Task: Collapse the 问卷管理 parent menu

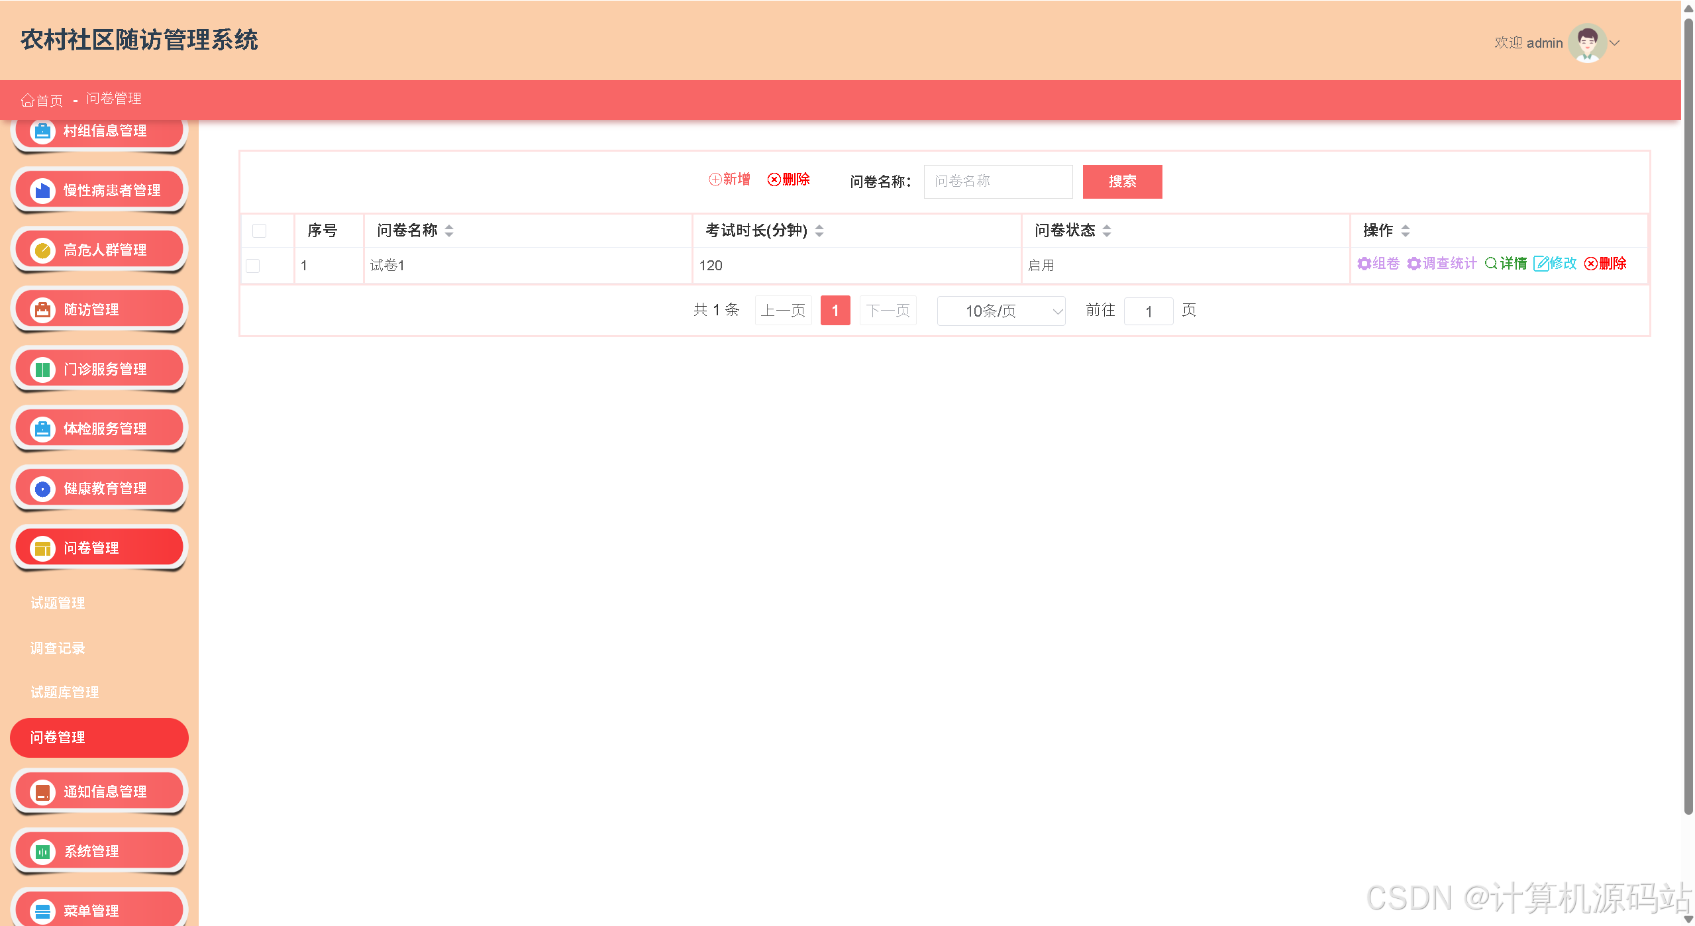Action: [99, 548]
